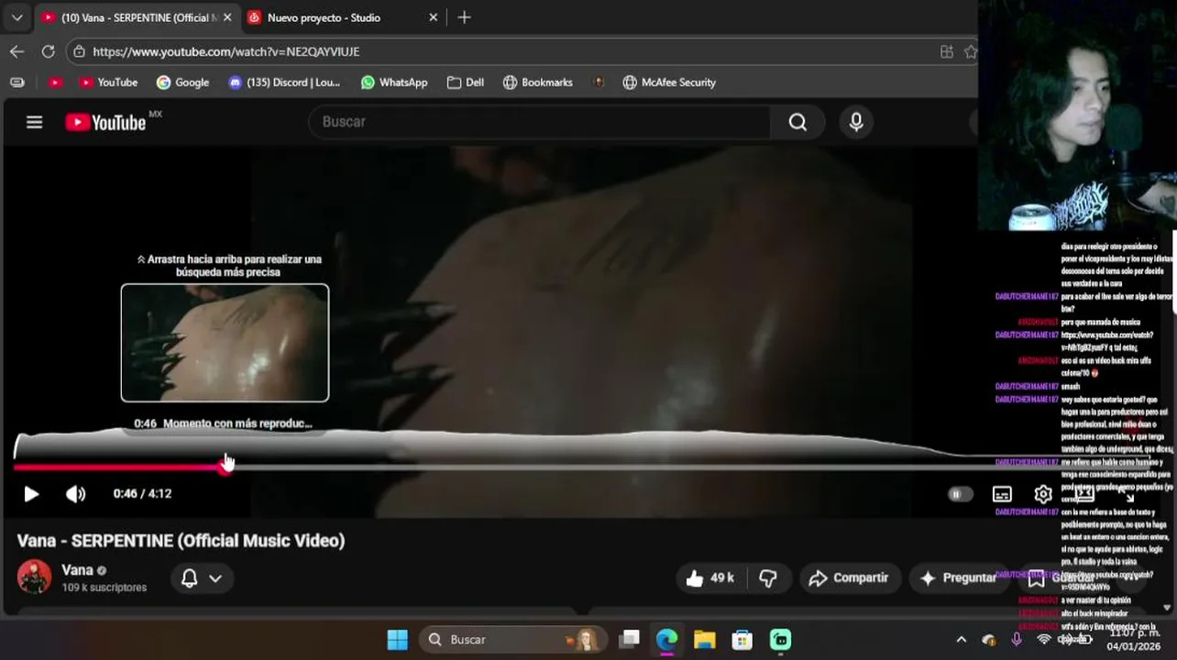Open a new browser tab with plus
Image resolution: width=1177 pixels, height=660 pixels.
tap(464, 17)
